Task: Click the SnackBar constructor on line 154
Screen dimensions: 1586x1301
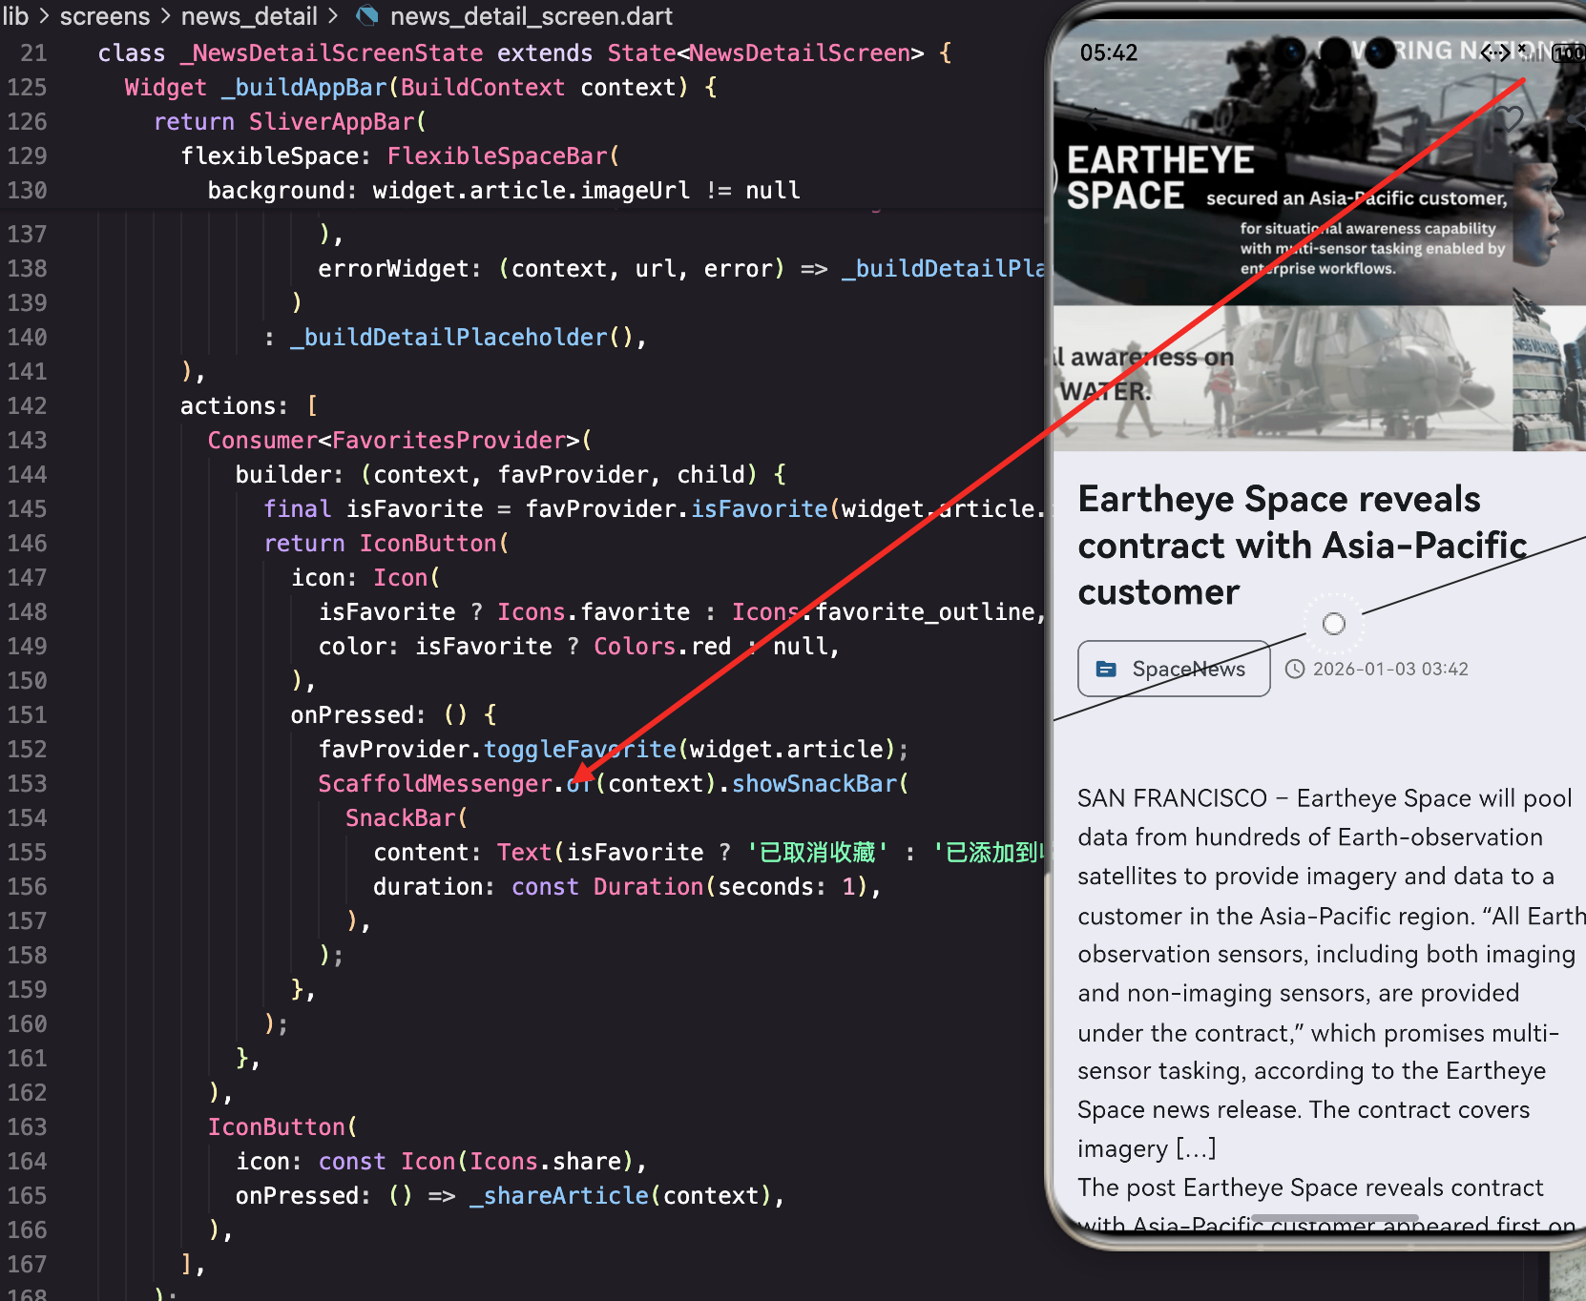Action: click(401, 817)
